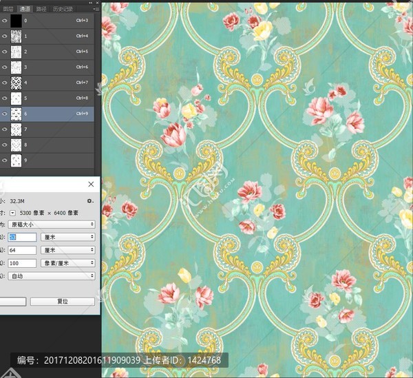Screen dimensions: 413x378
Task: Click the thumbnail of channel 2
Action: click(16, 52)
